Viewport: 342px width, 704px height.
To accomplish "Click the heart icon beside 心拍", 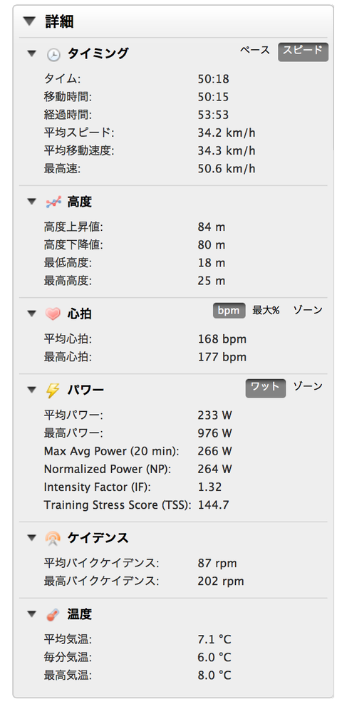I will (53, 314).
